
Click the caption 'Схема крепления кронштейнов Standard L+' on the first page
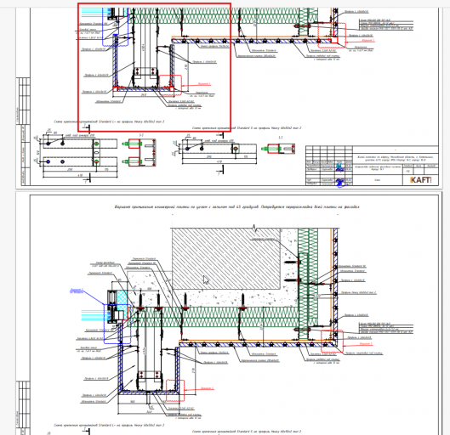(109, 121)
